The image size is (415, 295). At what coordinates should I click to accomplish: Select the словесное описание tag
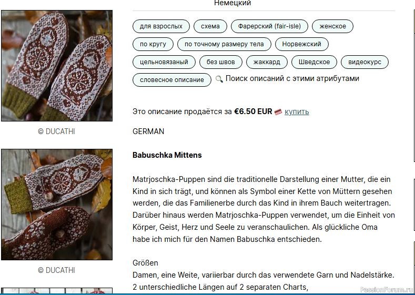tap(172, 80)
